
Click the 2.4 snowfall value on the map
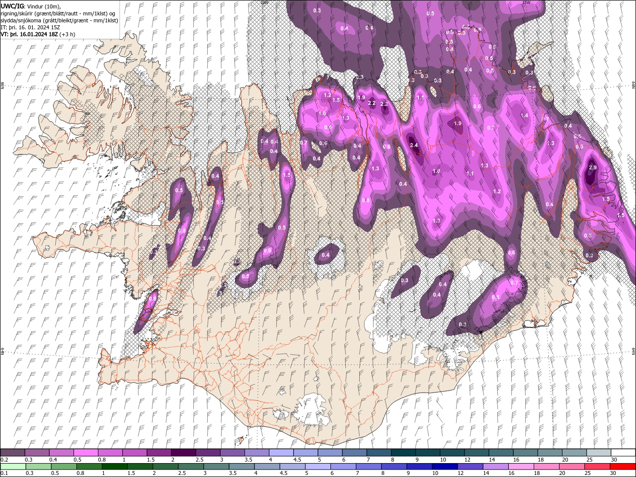414,145
